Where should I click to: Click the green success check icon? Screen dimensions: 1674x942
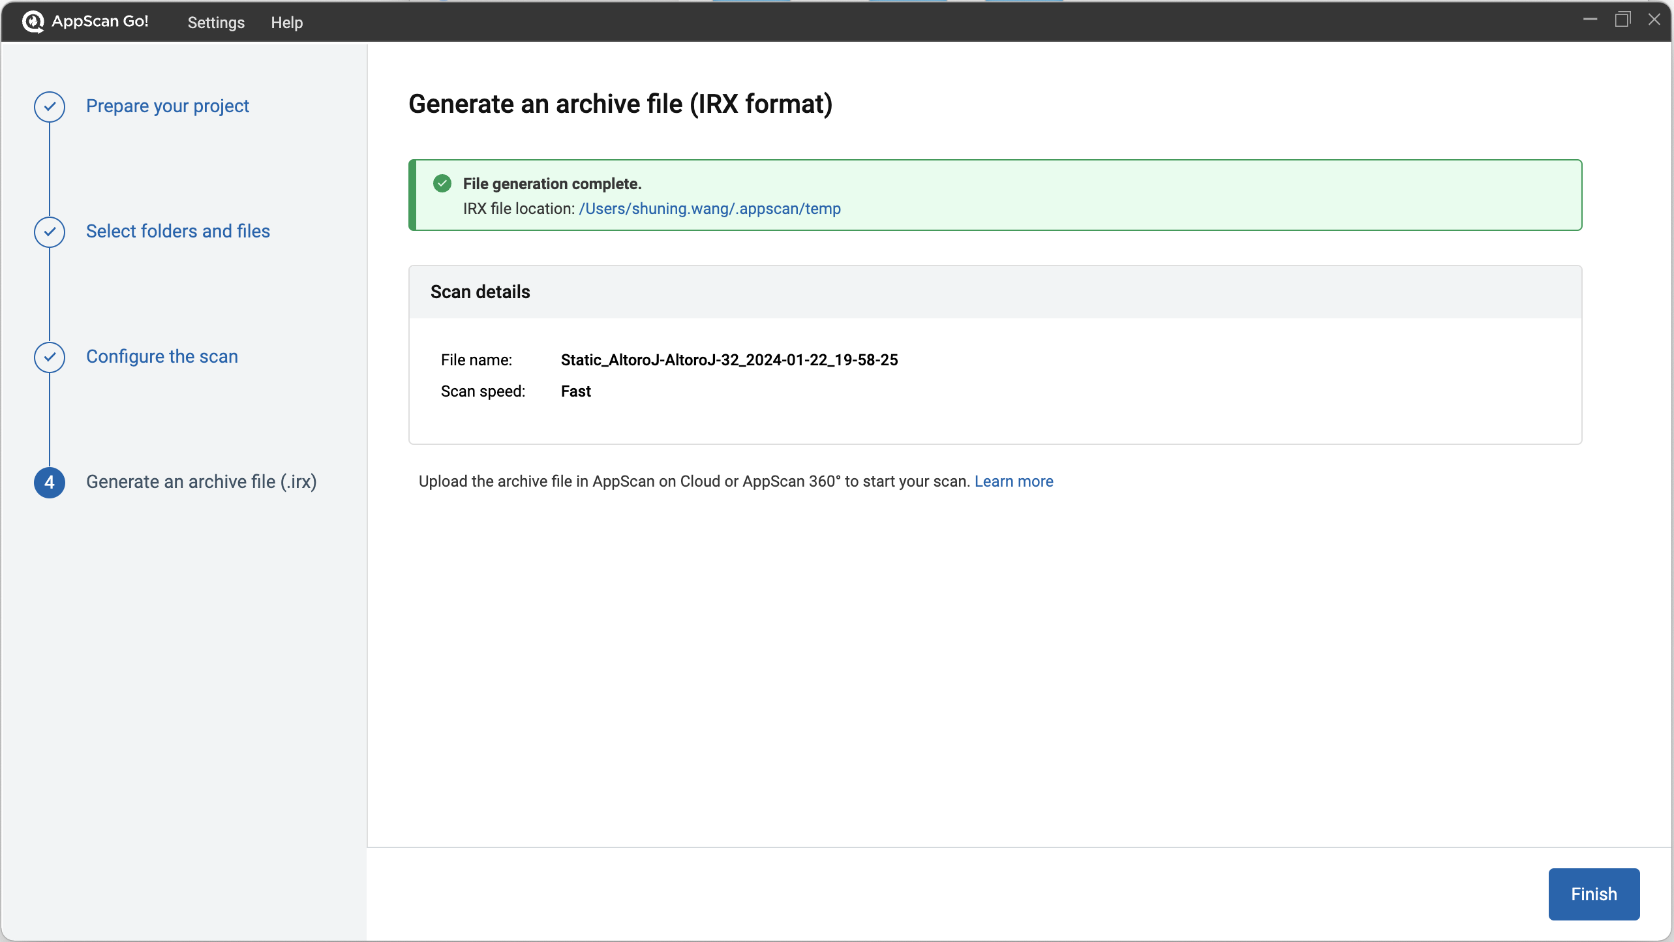click(442, 183)
